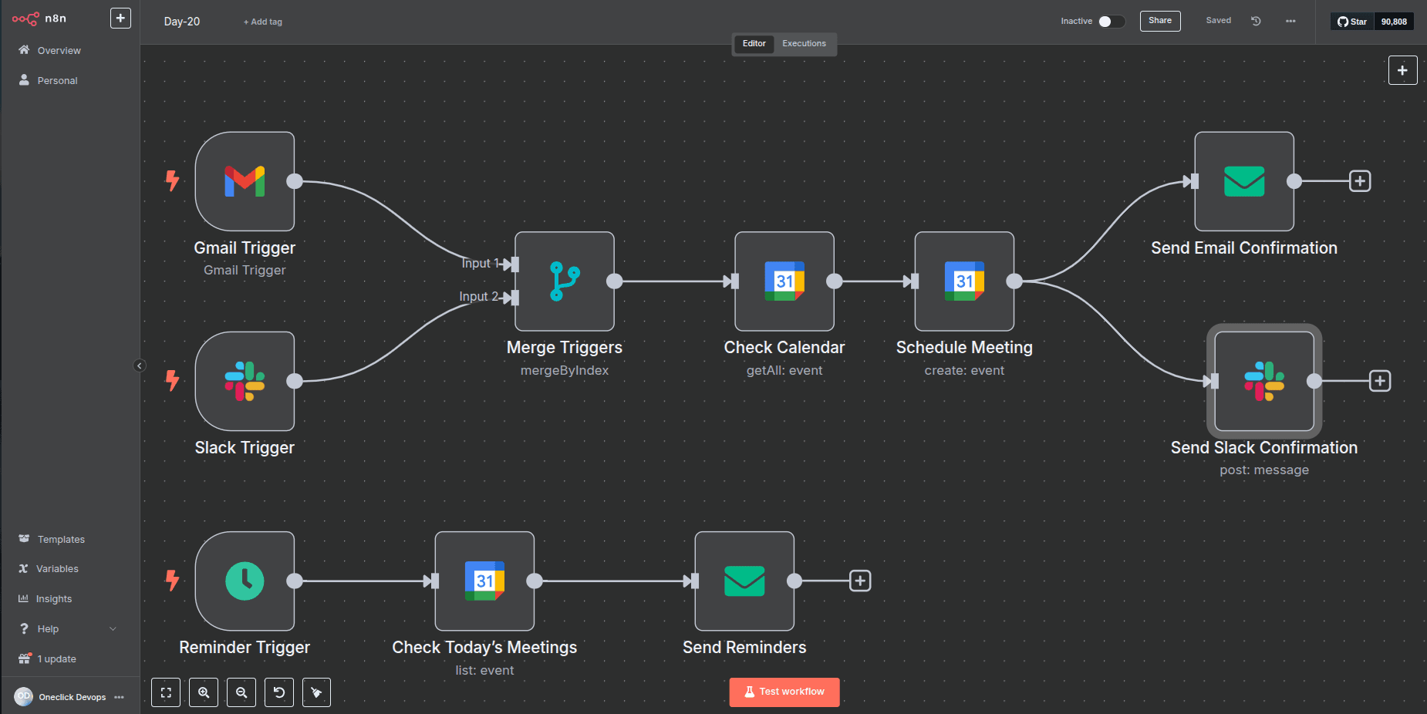Open the Slack Trigger node
The height and width of the screenshot is (714, 1427).
pyautogui.click(x=245, y=381)
